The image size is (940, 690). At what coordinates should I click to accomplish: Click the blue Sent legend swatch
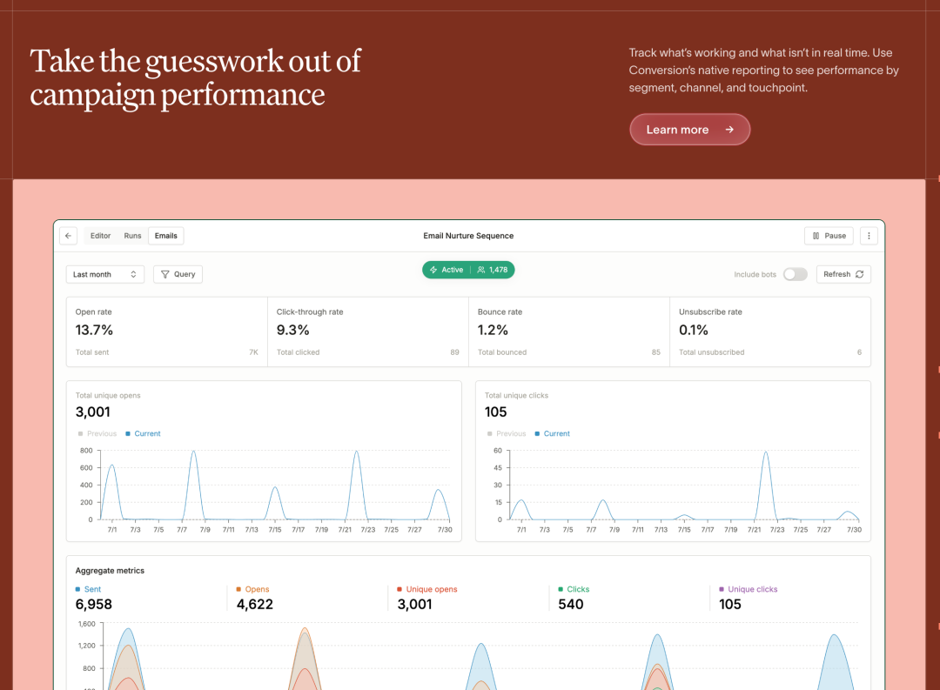click(x=78, y=589)
